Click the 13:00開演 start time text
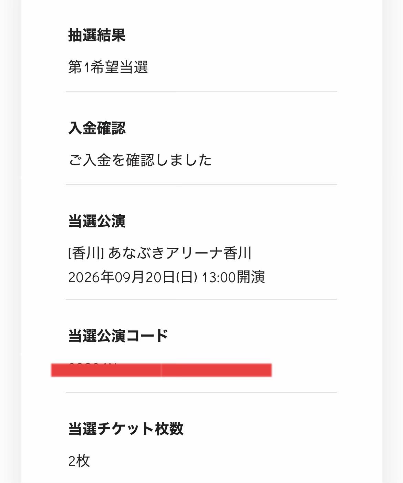 233,277
